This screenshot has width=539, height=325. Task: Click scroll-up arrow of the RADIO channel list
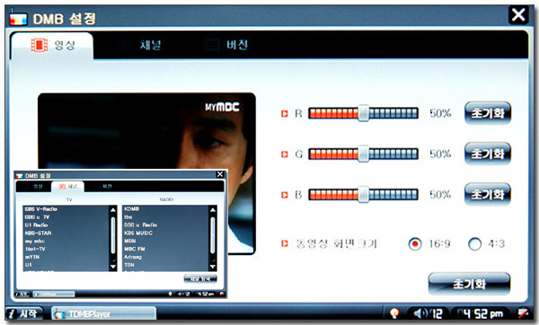(x=212, y=209)
